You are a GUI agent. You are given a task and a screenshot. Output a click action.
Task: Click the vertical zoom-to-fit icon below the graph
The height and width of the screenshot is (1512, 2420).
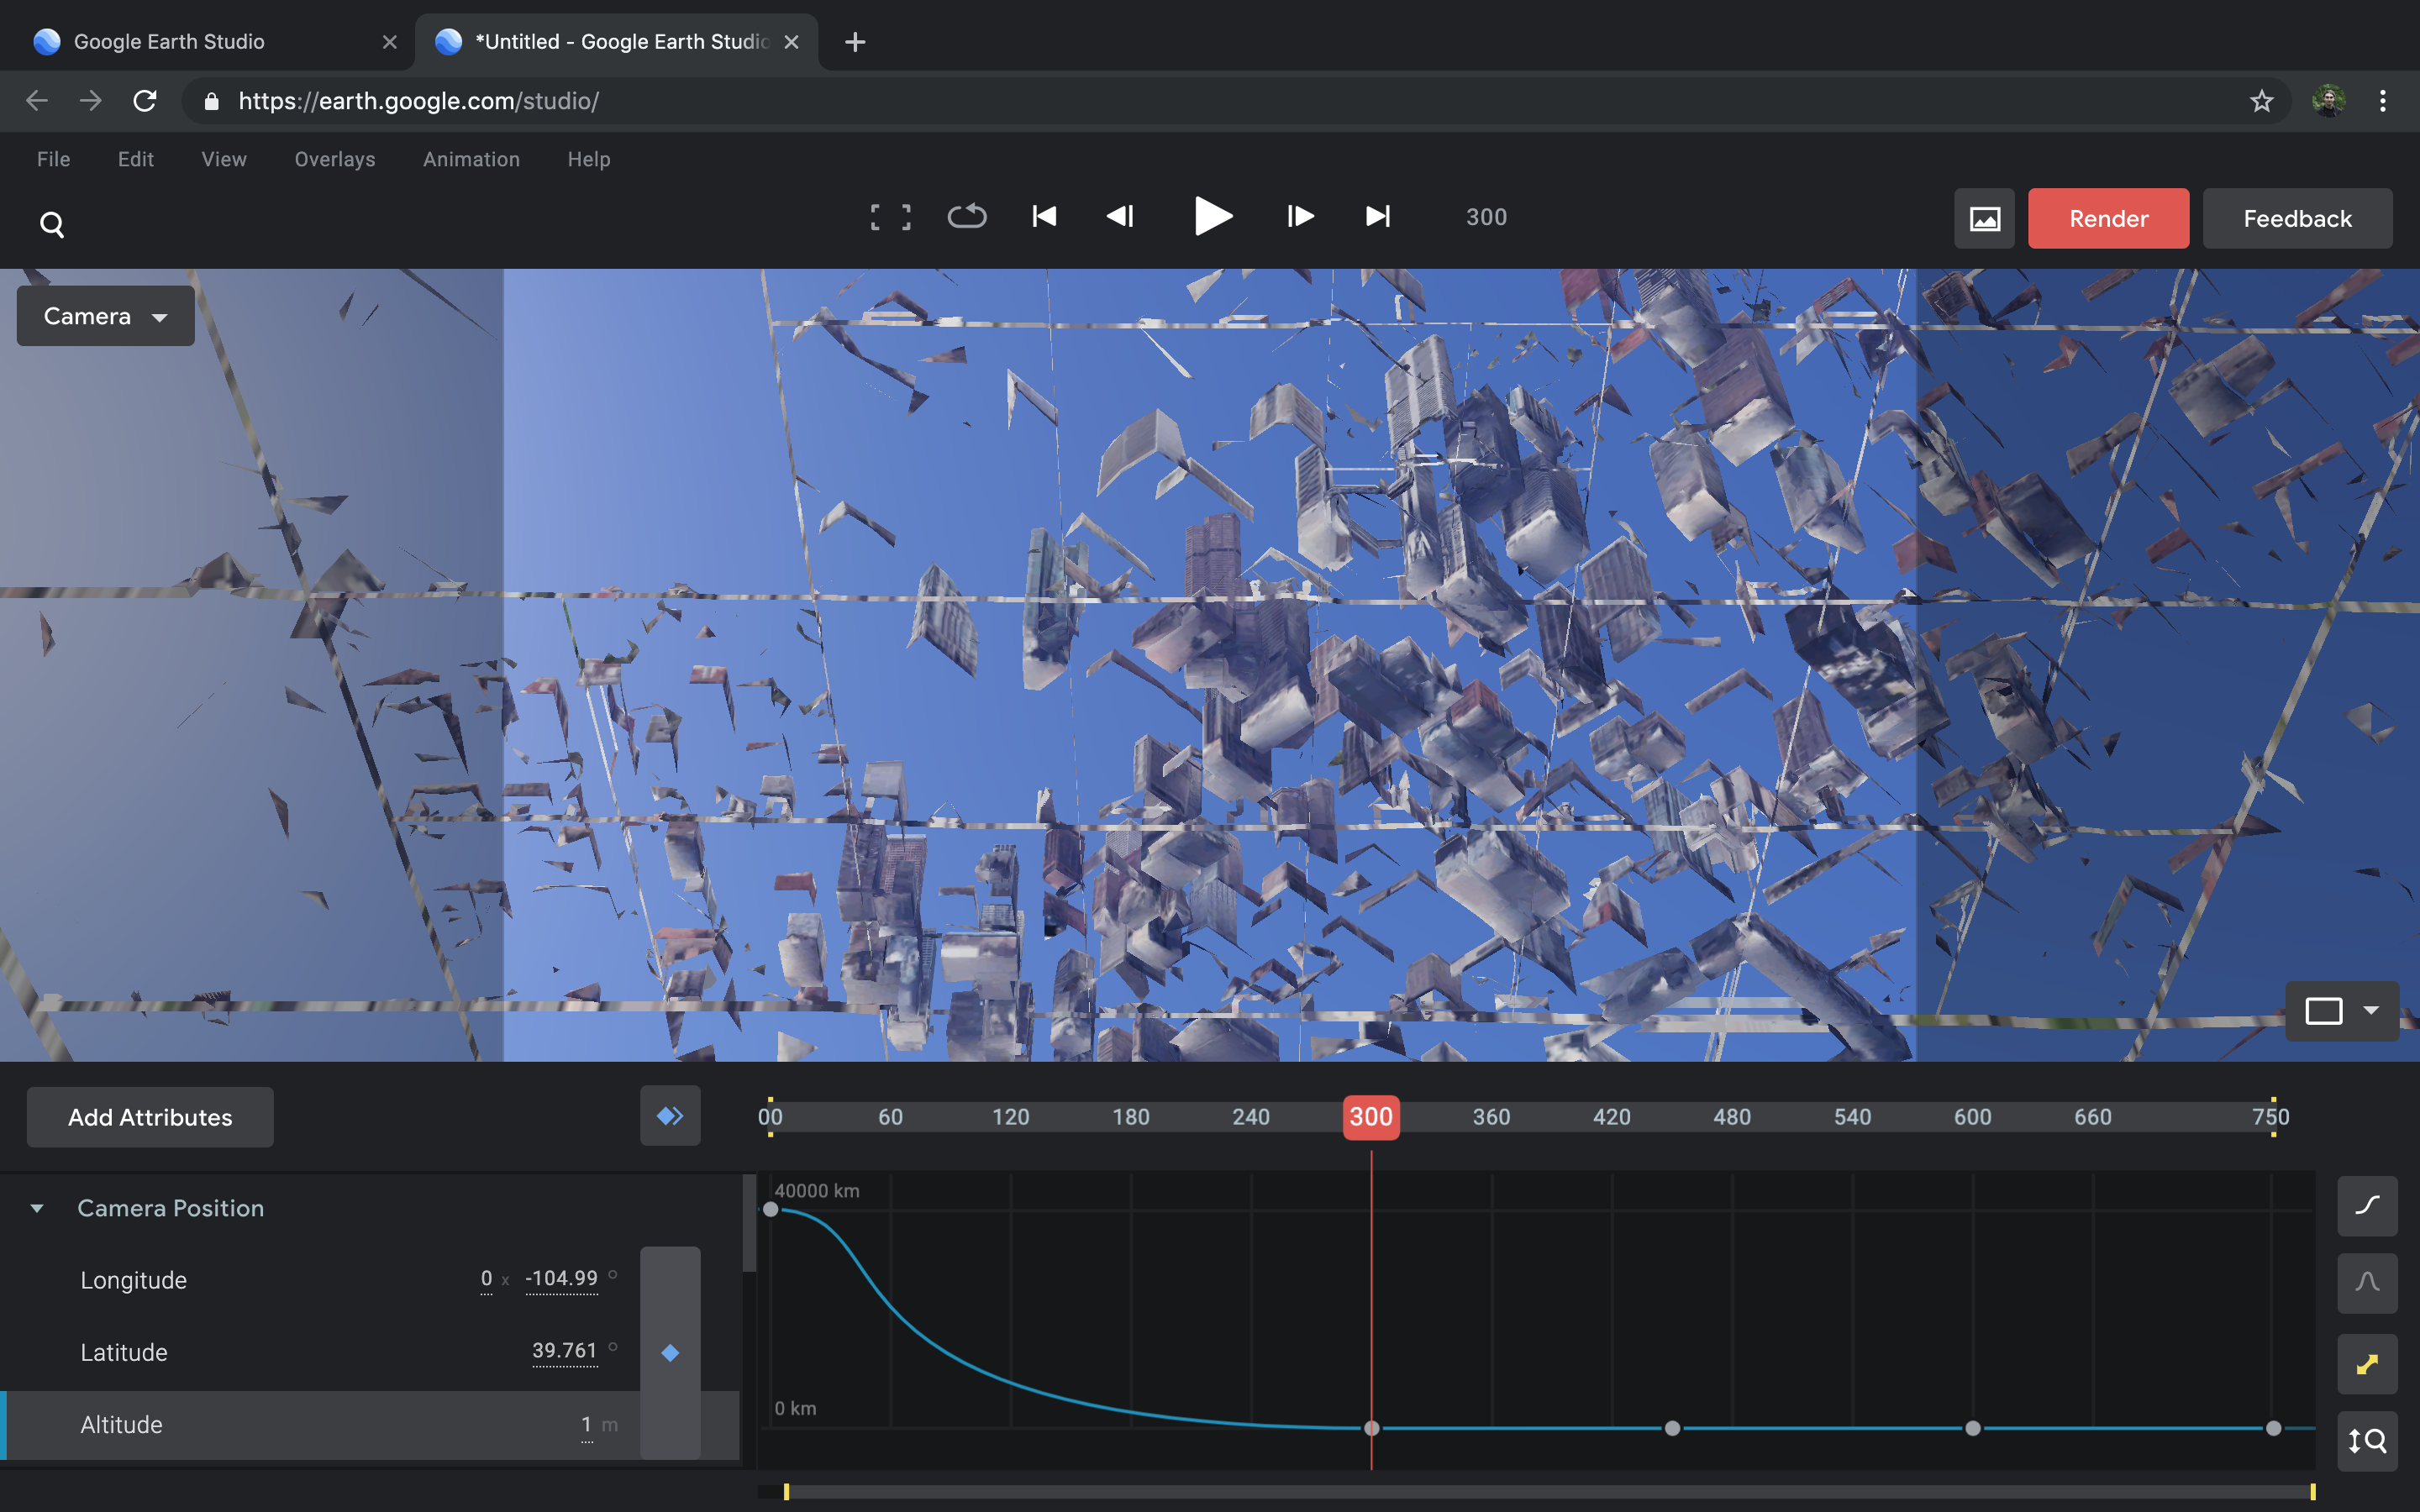tap(2367, 1440)
